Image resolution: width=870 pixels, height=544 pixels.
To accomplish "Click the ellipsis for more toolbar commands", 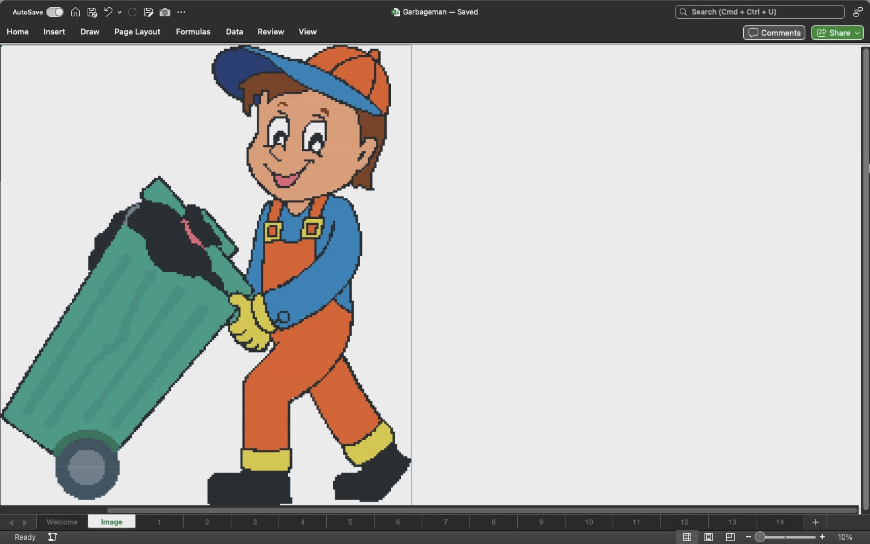I will point(182,12).
